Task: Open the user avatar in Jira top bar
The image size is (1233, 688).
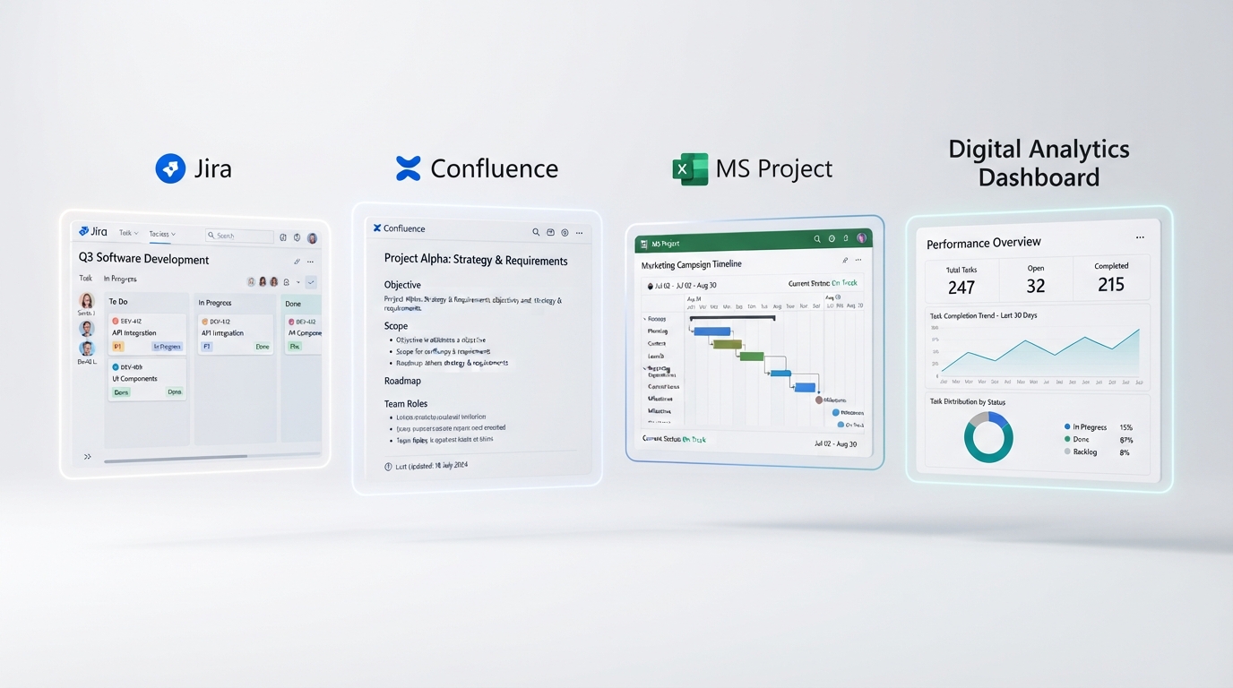Action: [312, 238]
